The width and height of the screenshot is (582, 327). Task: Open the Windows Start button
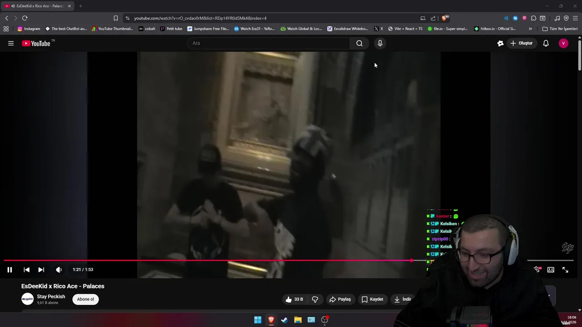258,320
